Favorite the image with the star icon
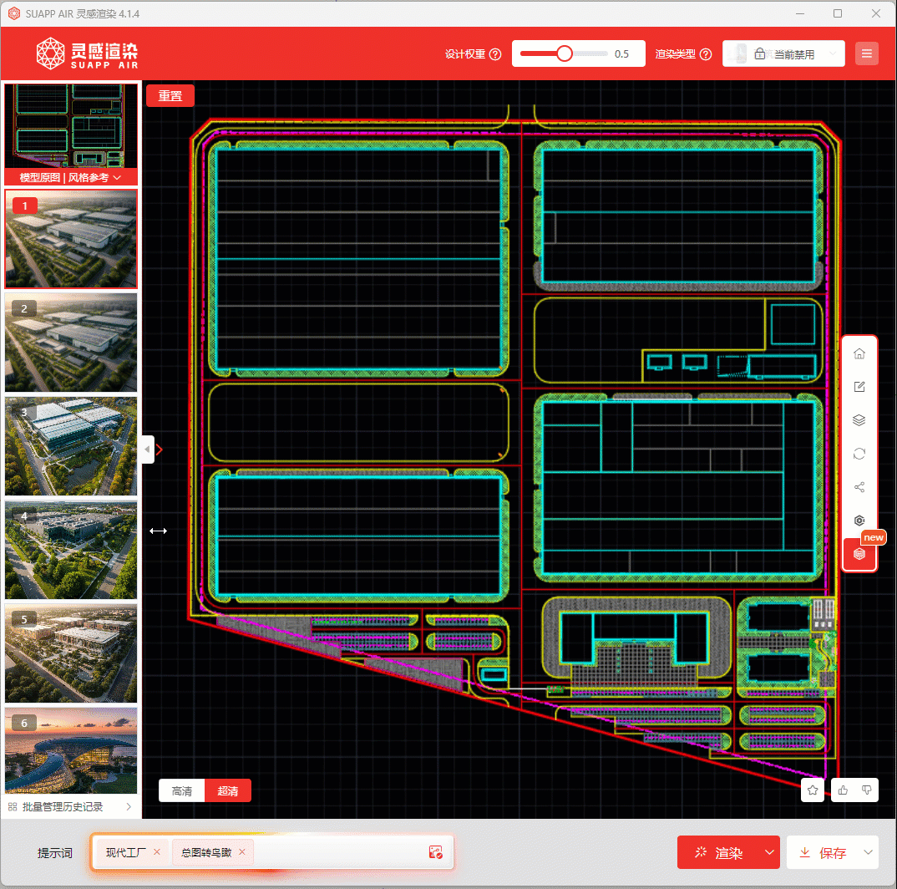The image size is (897, 889). [x=813, y=790]
